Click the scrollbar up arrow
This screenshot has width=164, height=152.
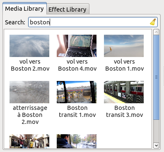pyautogui.click(x=156, y=32)
